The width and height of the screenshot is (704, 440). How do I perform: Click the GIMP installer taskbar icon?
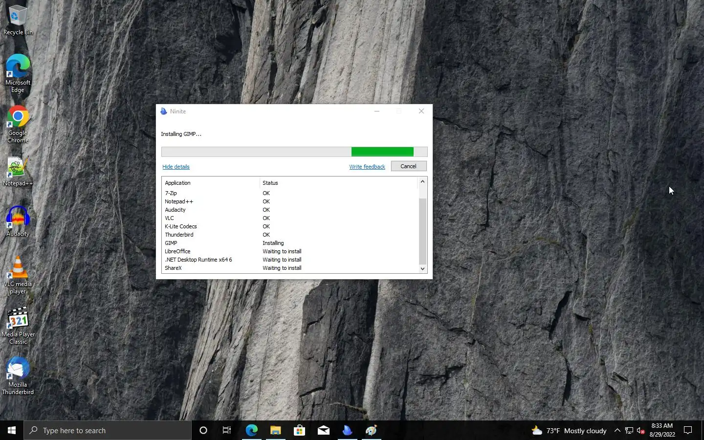coord(371,430)
